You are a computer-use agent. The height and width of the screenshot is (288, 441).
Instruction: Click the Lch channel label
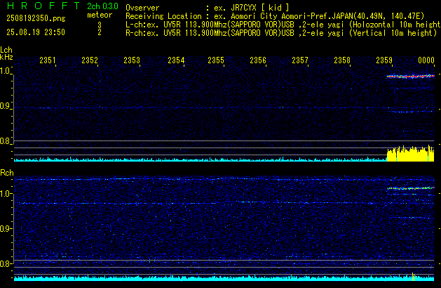tap(6, 50)
